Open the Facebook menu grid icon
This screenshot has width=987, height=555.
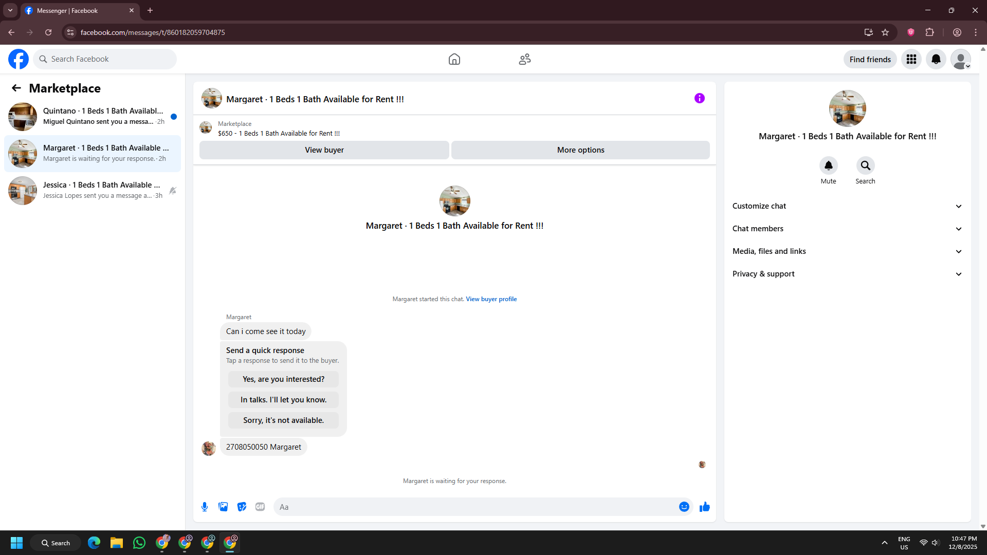911,59
